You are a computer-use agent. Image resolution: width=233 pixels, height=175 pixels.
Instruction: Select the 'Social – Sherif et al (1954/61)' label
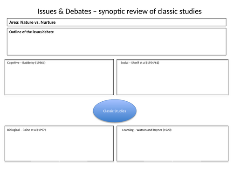pyautogui.click(x=140, y=63)
